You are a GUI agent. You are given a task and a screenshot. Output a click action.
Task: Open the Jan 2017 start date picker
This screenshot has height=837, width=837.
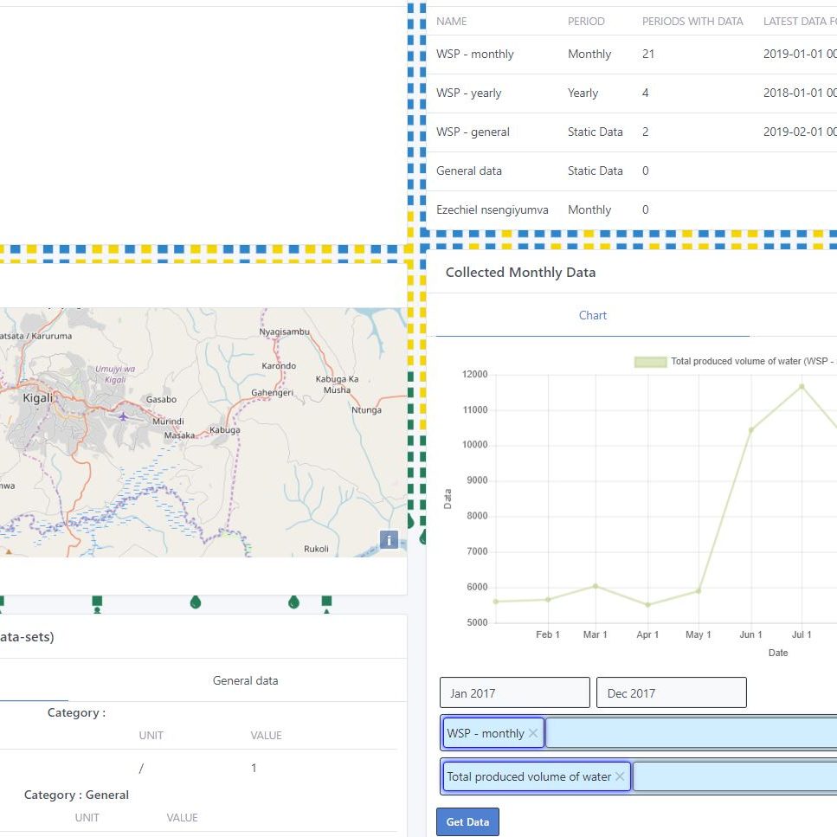pyautogui.click(x=514, y=693)
